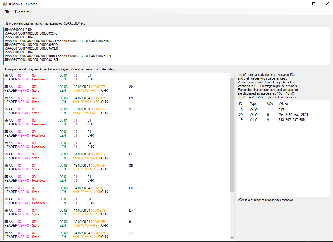Click the 'Raw packets data in hex format' label
The height and width of the screenshot is (242, 333).
[45, 23]
